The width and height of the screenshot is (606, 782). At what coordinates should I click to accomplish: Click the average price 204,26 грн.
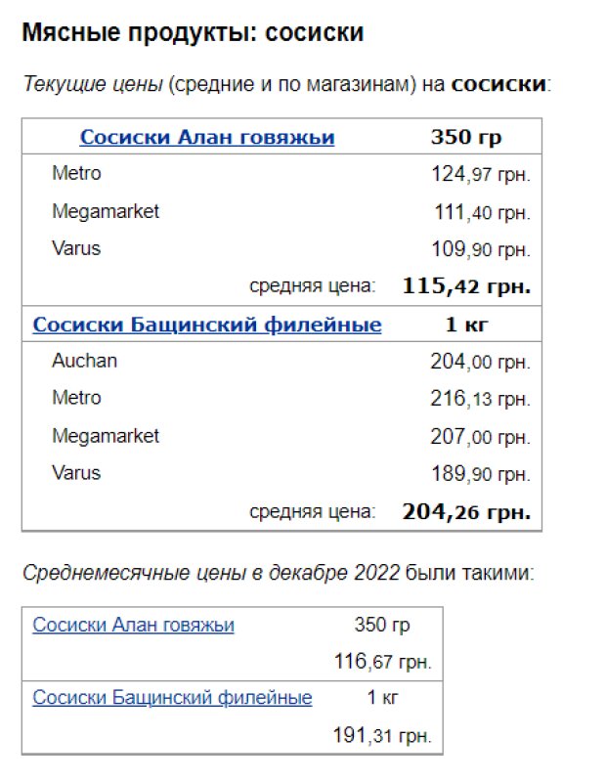tap(466, 512)
